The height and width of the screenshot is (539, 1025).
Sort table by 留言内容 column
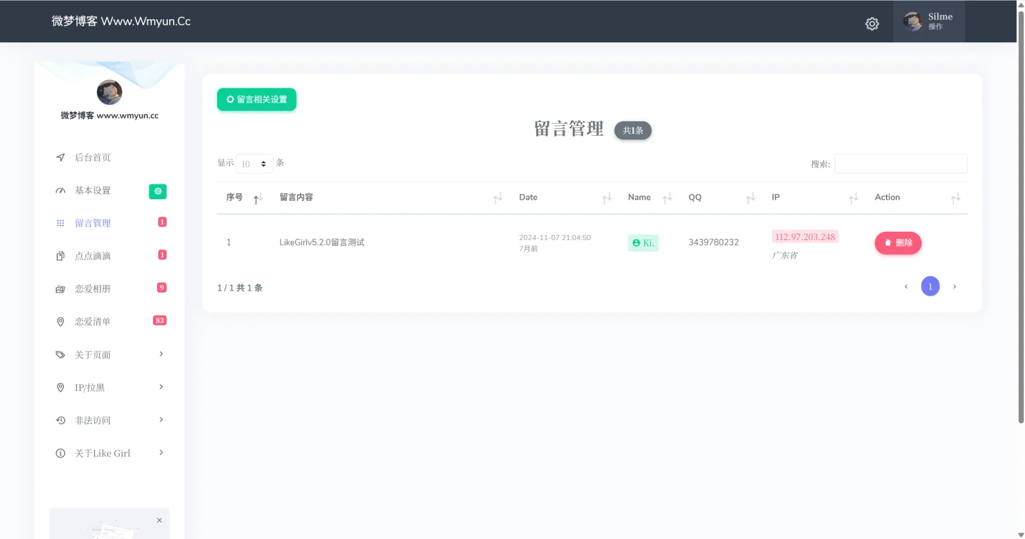click(391, 198)
